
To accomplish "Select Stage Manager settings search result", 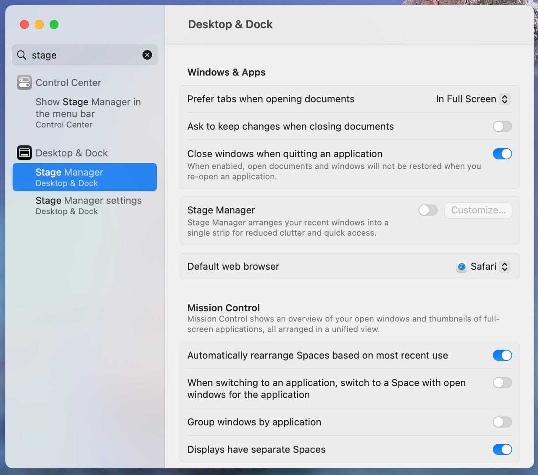I will (x=88, y=205).
